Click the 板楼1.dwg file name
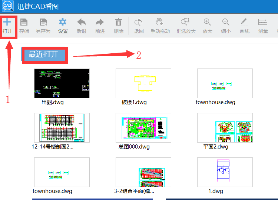This screenshot has height=200, width=278. tap(134, 102)
